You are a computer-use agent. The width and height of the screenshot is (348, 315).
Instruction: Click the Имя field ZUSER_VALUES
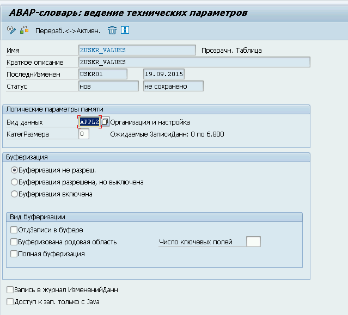[137, 50]
